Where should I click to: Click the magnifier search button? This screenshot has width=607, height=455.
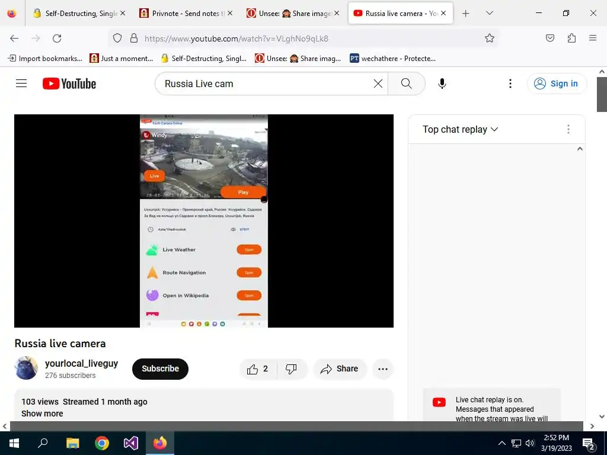coord(407,84)
